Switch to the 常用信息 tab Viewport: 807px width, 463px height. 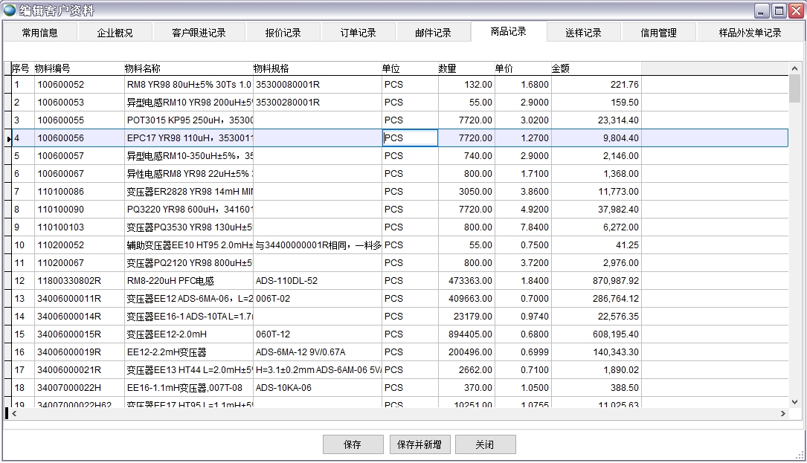39,33
